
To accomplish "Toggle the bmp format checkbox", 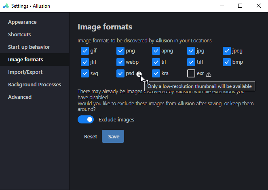I will click(x=227, y=62).
